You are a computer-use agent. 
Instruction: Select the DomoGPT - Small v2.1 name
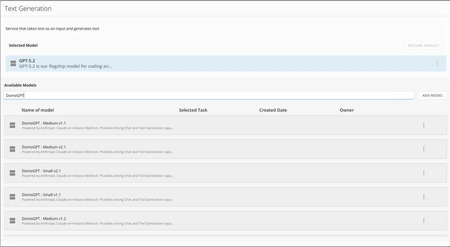point(41,170)
